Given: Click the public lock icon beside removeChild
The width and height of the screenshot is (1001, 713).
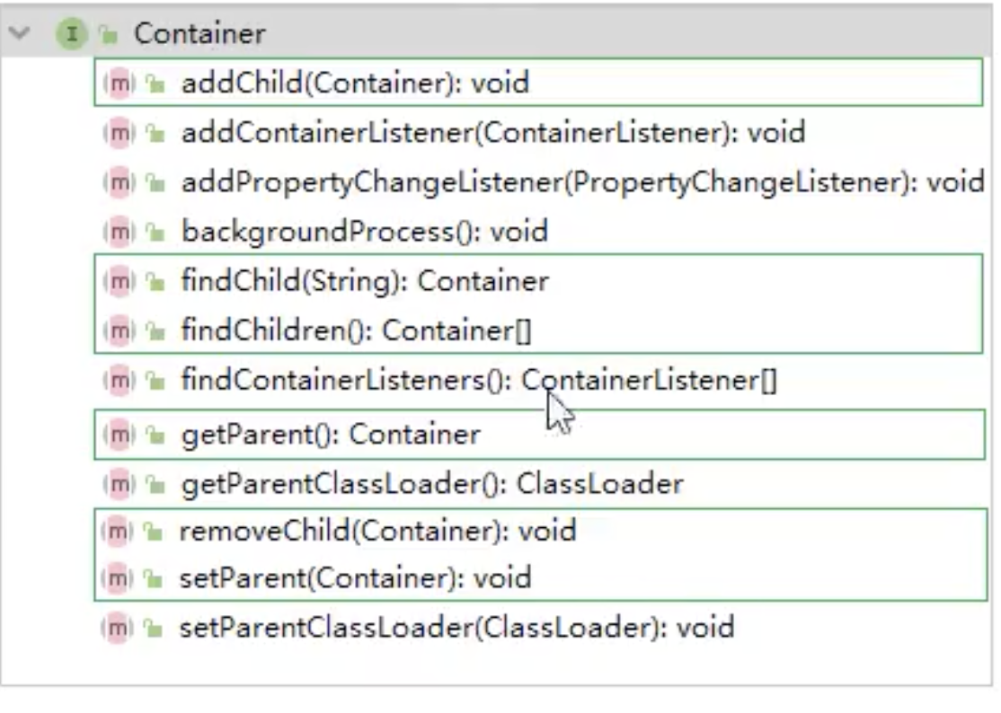Looking at the screenshot, I should (154, 532).
